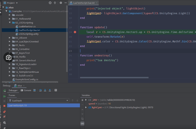This screenshot has width=196, height=129.
Task: Add a new watch with plus button
Action: pyautogui.click(x=82, y=100)
